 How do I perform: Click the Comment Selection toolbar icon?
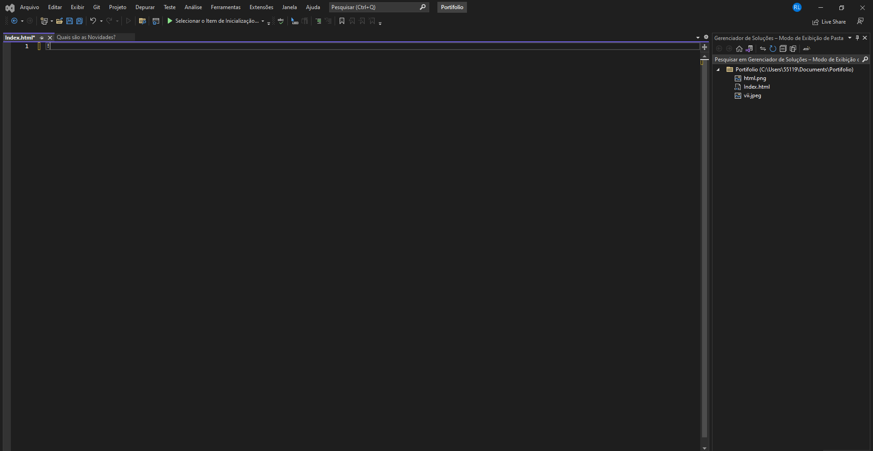click(x=295, y=21)
